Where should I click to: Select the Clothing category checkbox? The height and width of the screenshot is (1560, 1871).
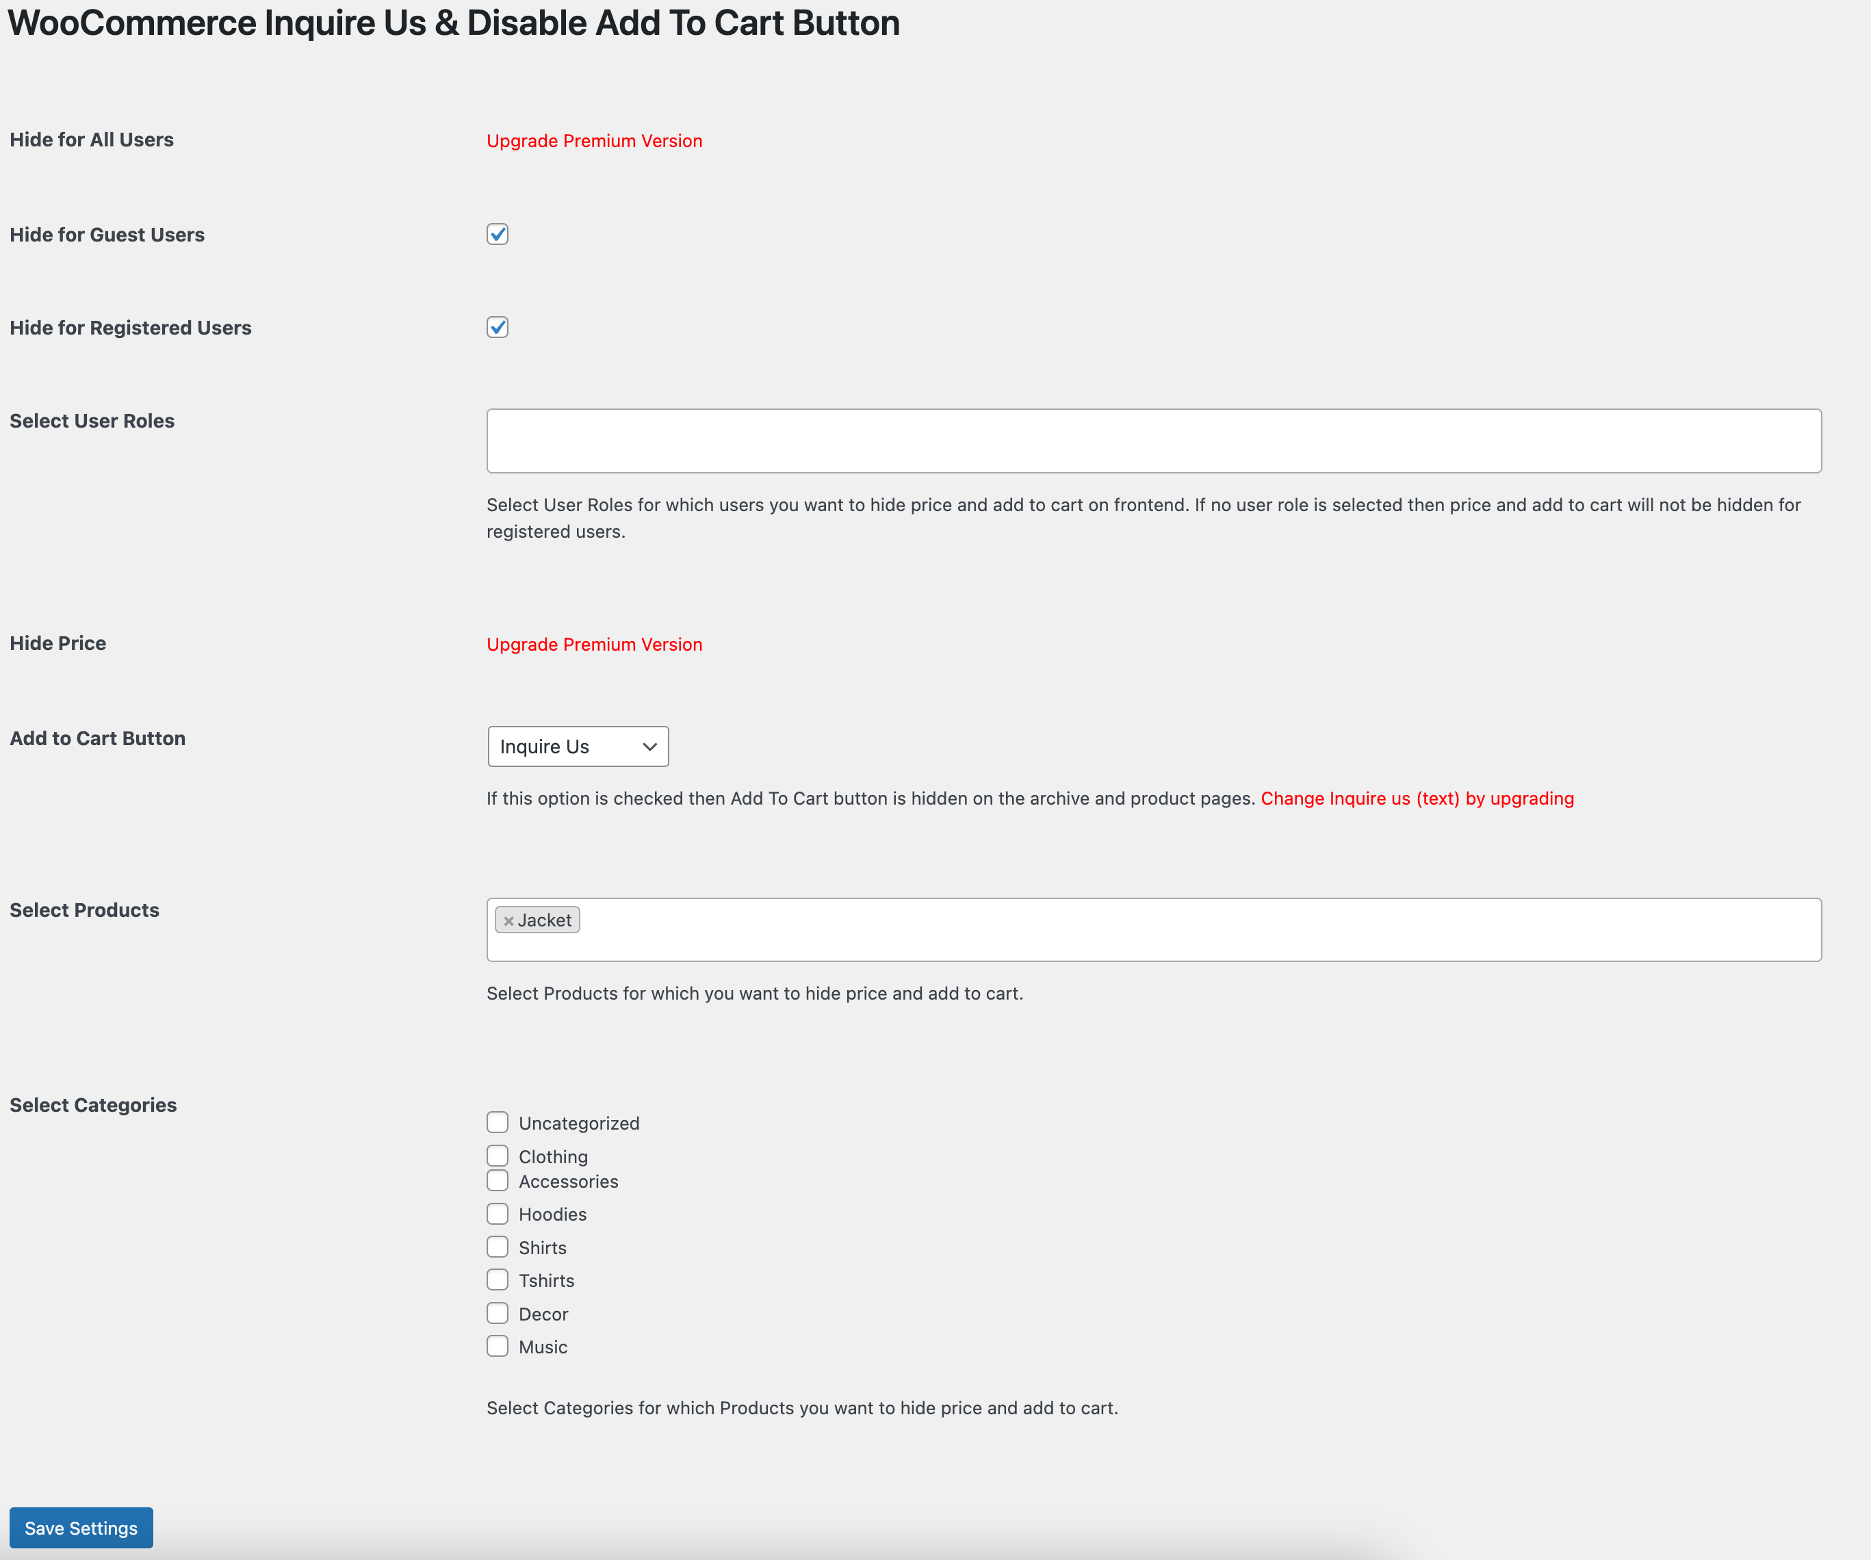tap(498, 1155)
